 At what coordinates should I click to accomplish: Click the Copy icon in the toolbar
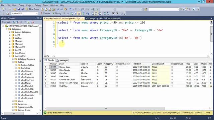62,9
